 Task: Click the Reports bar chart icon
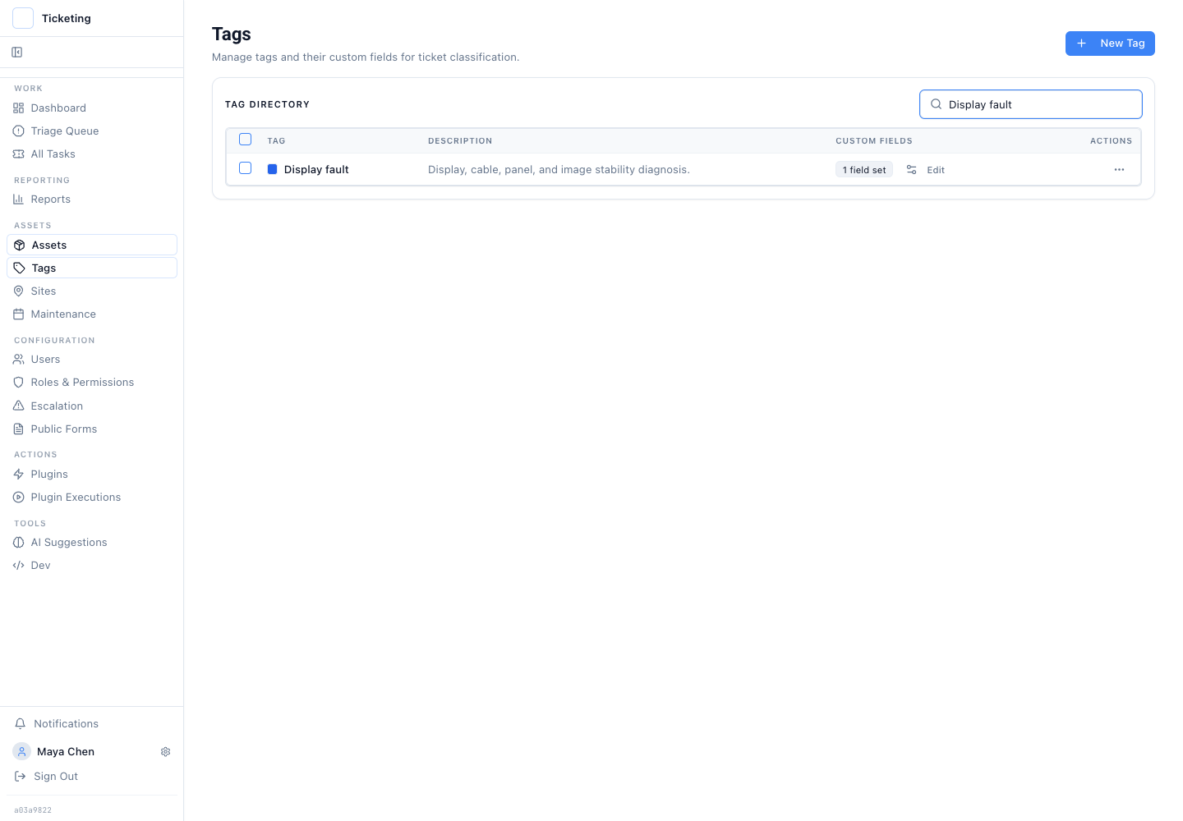(19, 200)
